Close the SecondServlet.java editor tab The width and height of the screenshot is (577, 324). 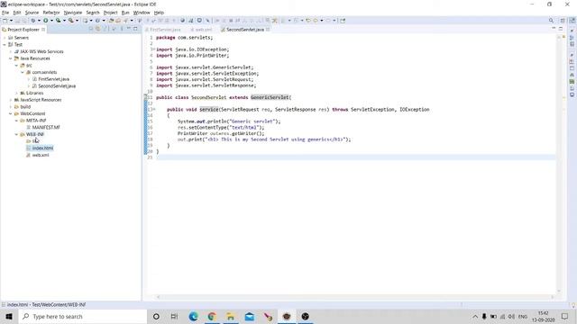[x=268, y=30]
